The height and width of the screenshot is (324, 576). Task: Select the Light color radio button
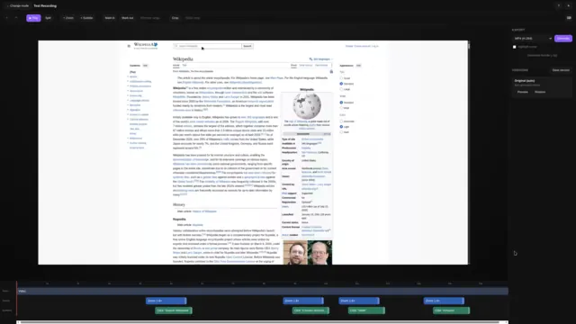[341, 127]
